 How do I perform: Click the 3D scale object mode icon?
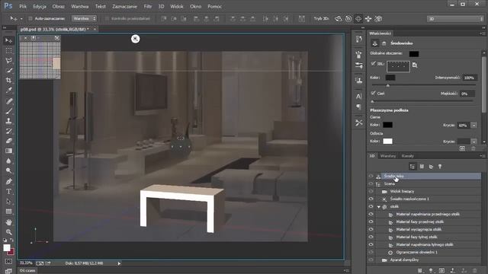coord(378,19)
